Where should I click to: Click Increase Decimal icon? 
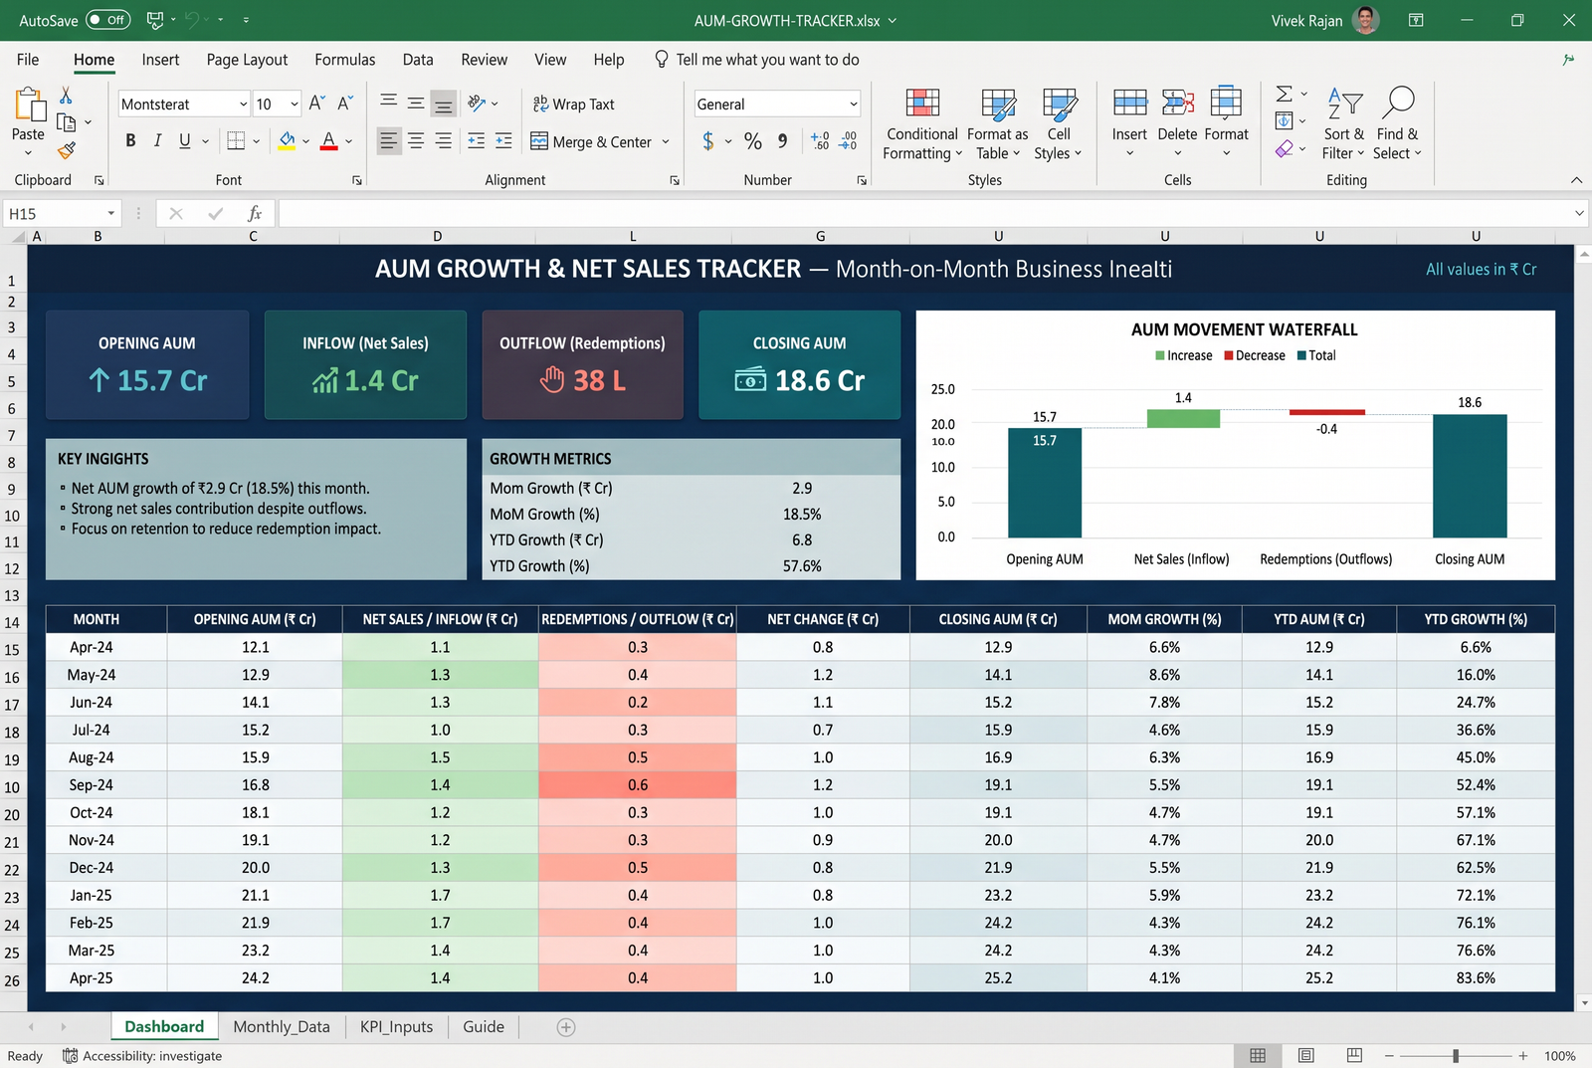click(x=820, y=141)
